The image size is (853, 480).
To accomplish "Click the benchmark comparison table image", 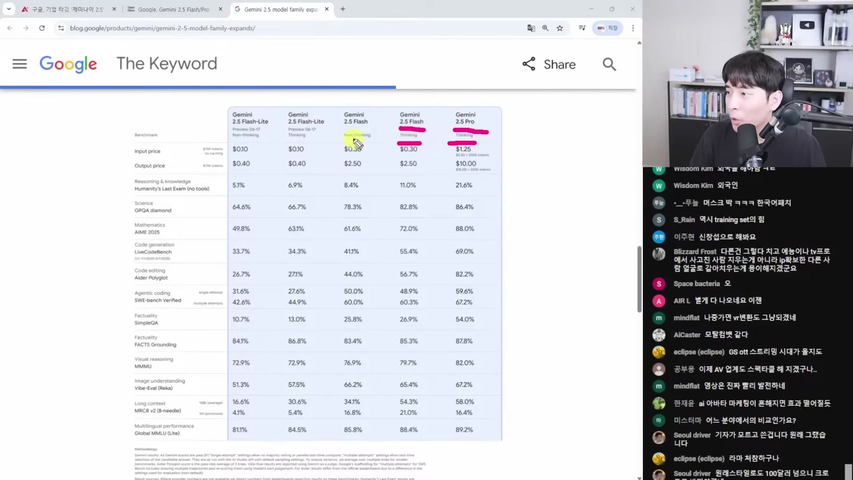I will click(x=317, y=274).
